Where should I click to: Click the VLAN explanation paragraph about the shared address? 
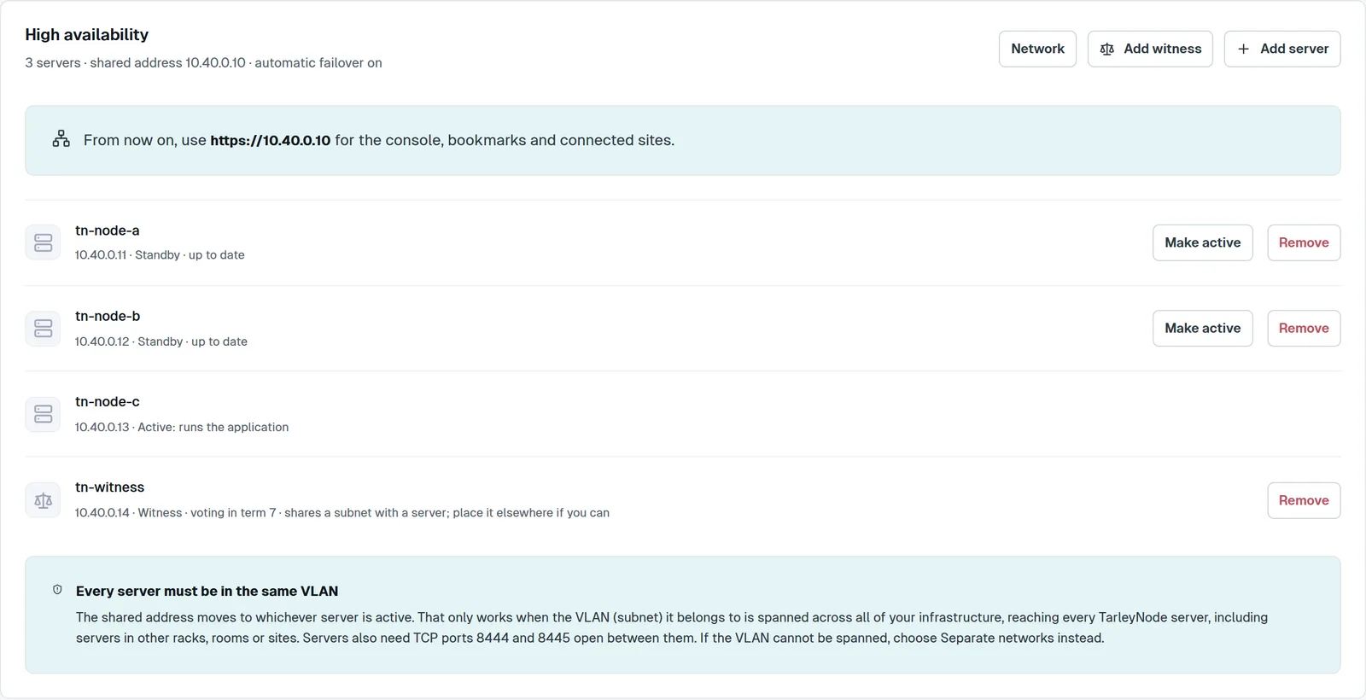(x=672, y=627)
